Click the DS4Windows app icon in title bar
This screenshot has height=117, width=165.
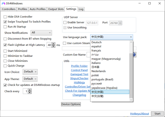4,3
